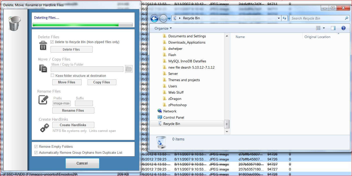
Task: Open the Organize dropdown menu
Action: tap(163, 28)
